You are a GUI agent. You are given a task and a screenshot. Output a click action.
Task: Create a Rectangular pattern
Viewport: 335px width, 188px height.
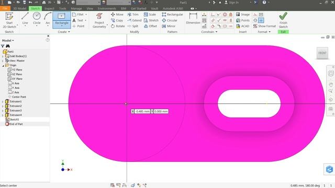coord(172,14)
